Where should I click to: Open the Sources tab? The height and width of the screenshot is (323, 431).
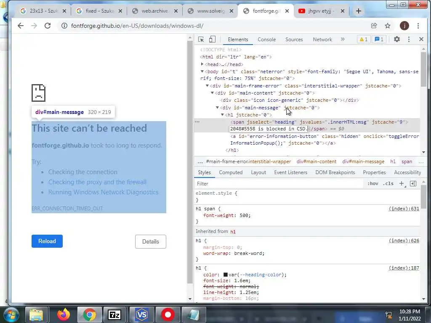click(294, 40)
